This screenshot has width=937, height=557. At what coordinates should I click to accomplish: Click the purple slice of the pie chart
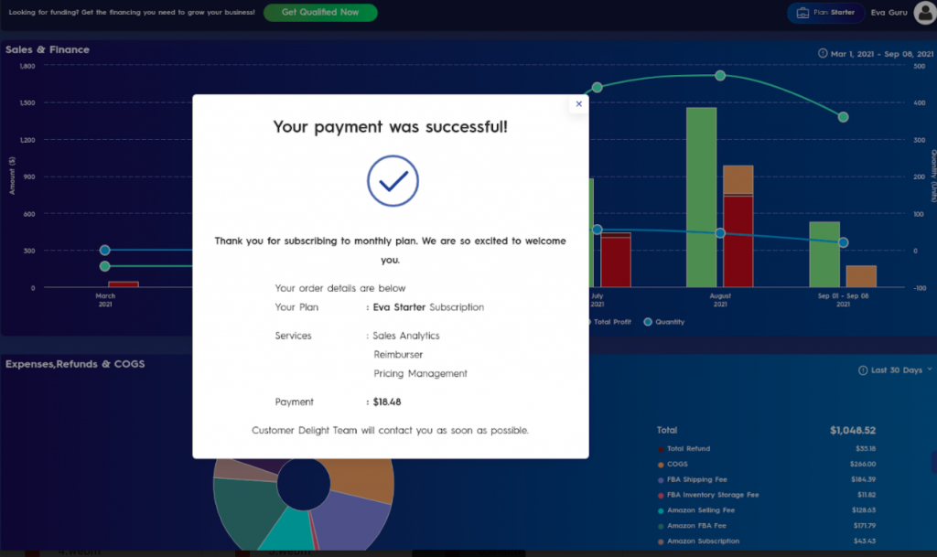coord(352,520)
